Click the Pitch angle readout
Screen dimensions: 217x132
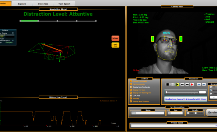[x=141, y=17]
